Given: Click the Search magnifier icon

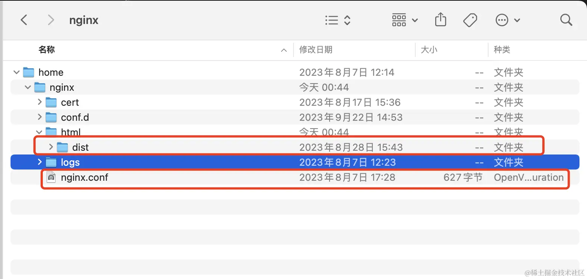Looking at the screenshot, I should (566, 20).
